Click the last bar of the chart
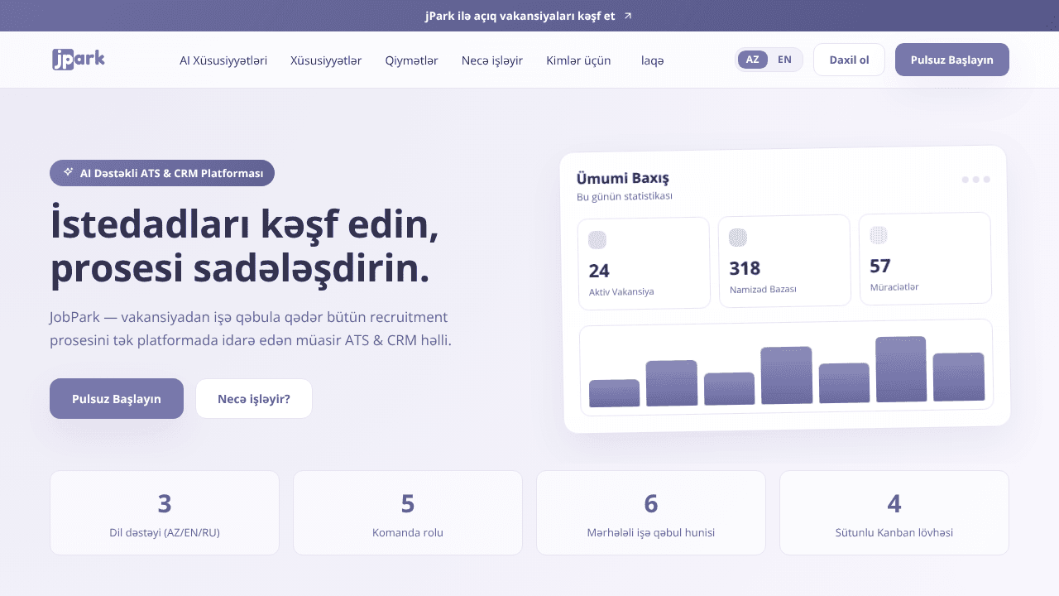Viewport: 1059px width, 596px height. point(959,377)
